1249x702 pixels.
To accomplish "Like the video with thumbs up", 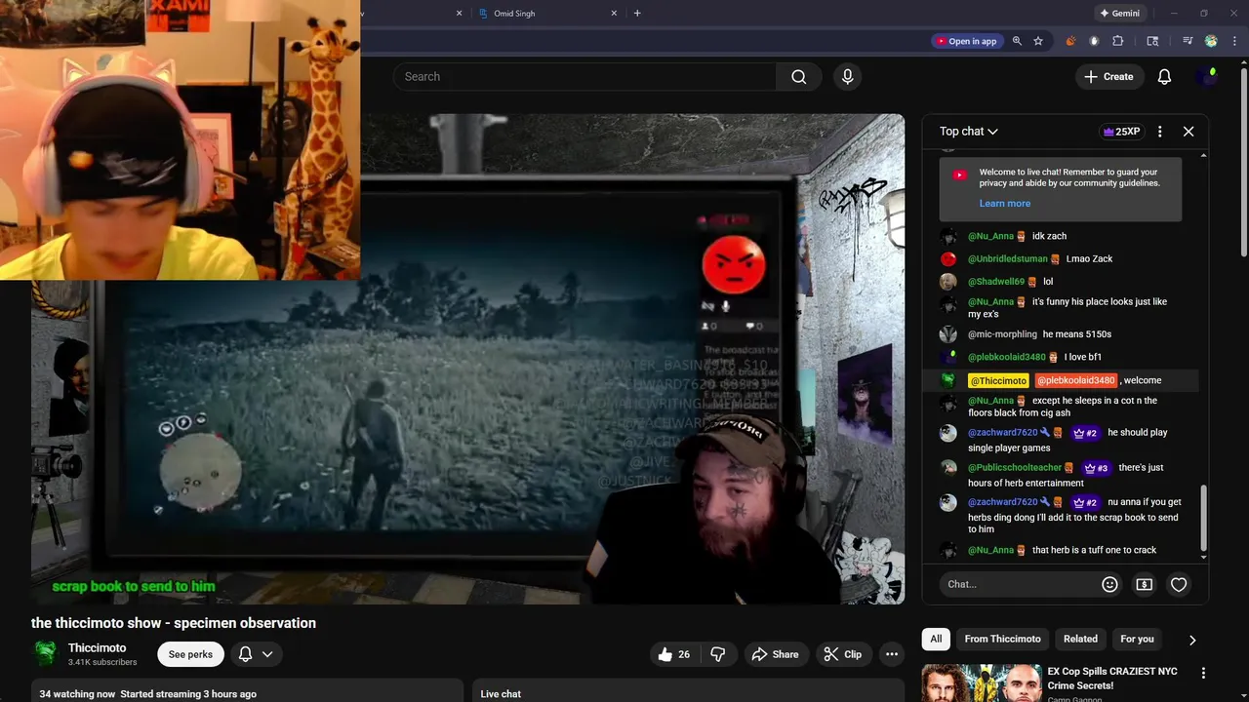I will (x=674, y=654).
